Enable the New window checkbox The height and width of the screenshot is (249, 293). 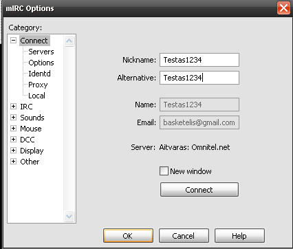pos(164,171)
